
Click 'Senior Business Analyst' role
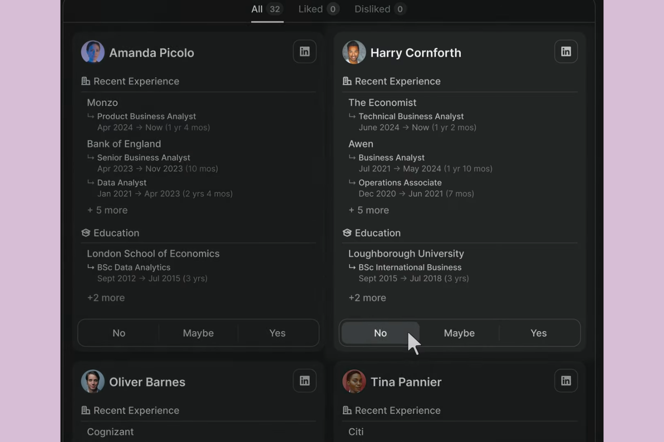pos(144,158)
